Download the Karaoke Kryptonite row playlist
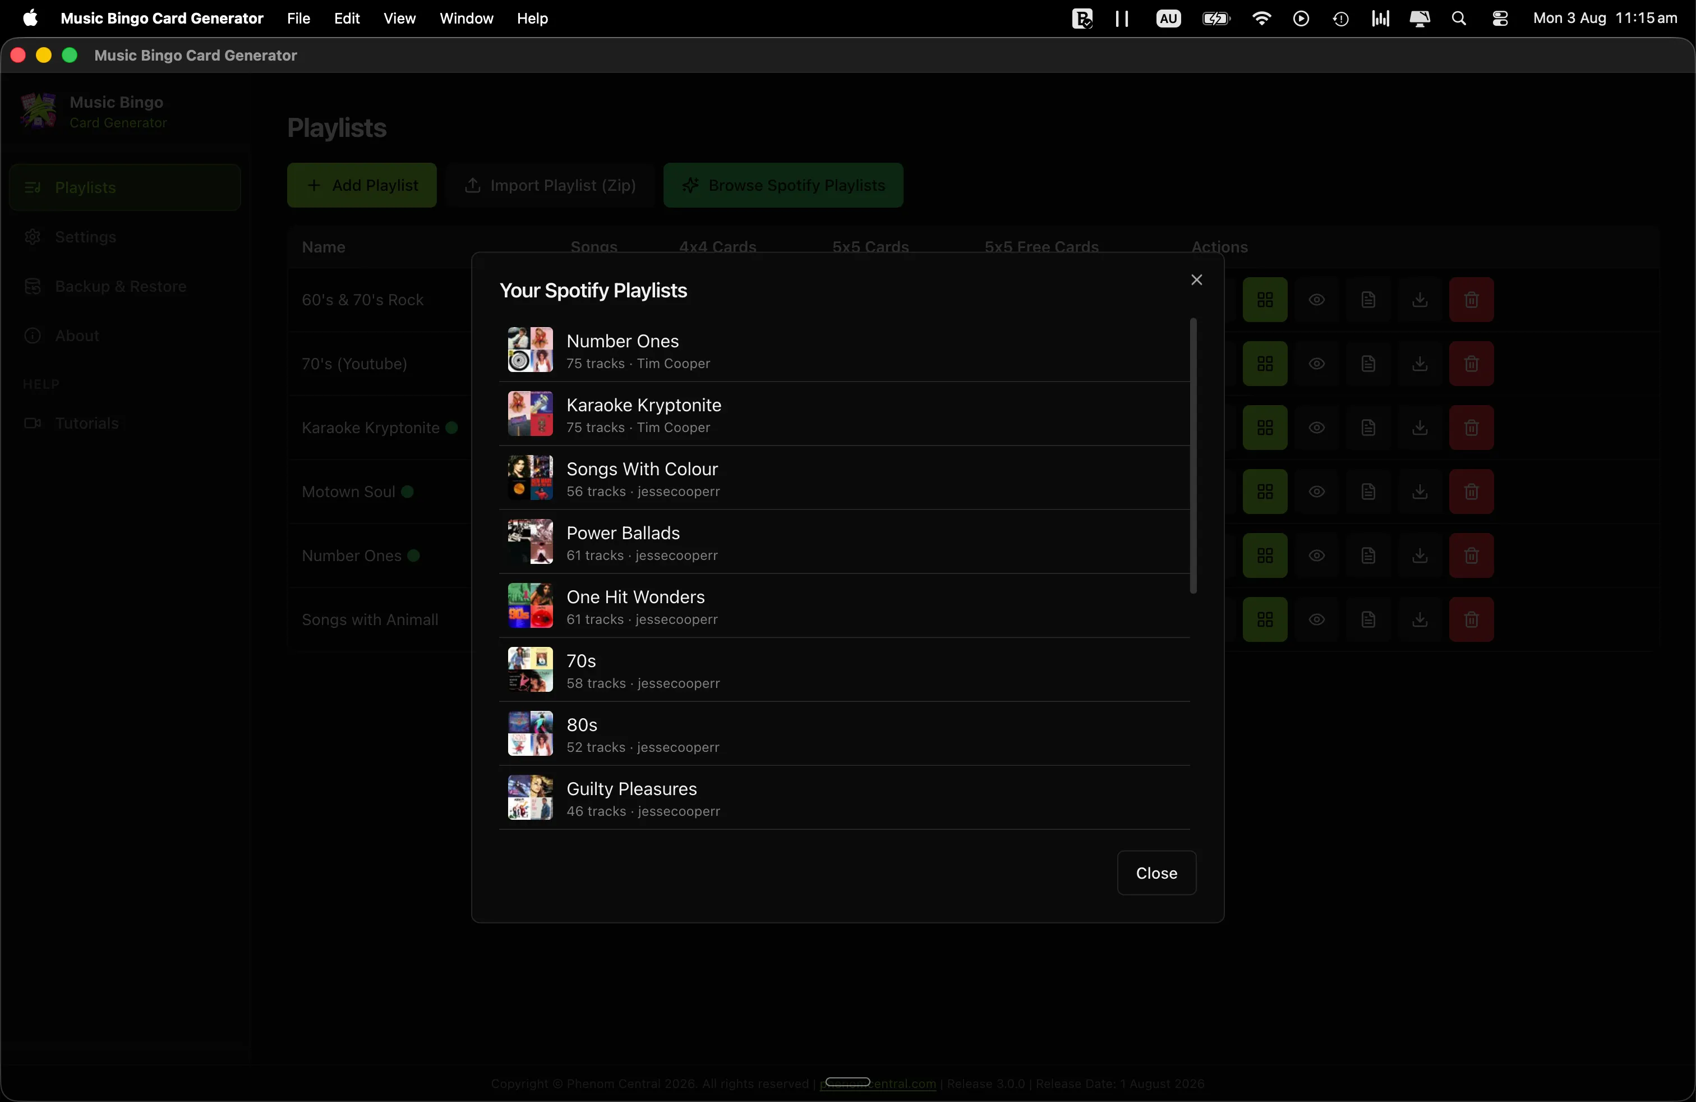 1420,428
